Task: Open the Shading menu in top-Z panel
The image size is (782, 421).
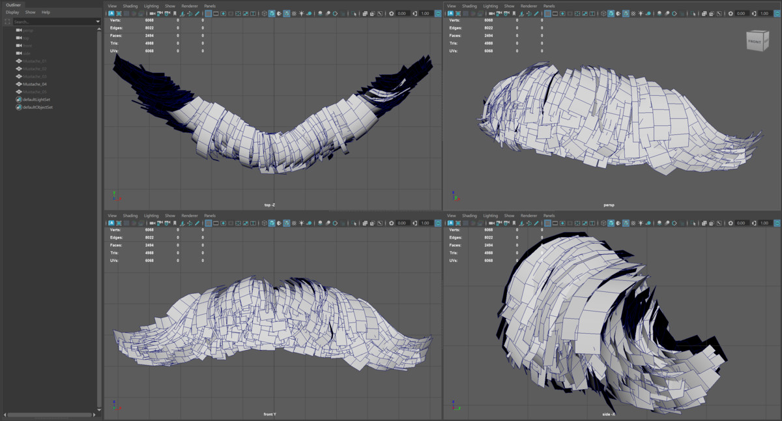Action: click(130, 6)
